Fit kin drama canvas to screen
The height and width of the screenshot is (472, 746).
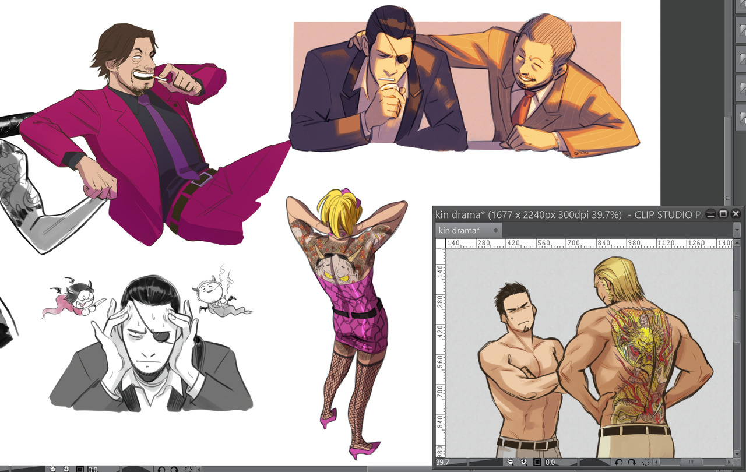(537, 462)
